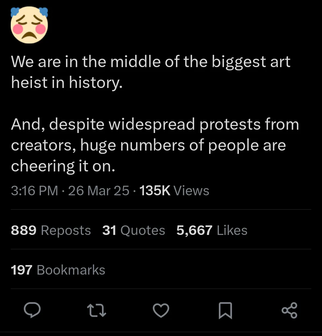
Task: Tap the repost arrows icon
Action: [97, 310]
